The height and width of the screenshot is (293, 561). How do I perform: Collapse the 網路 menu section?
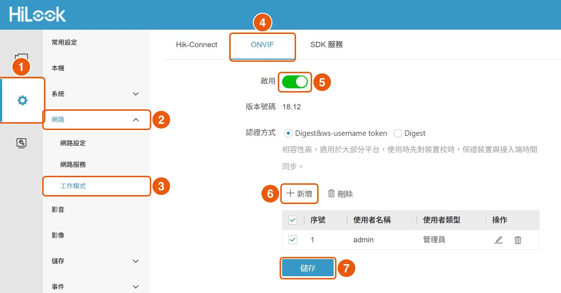[96, 120]
